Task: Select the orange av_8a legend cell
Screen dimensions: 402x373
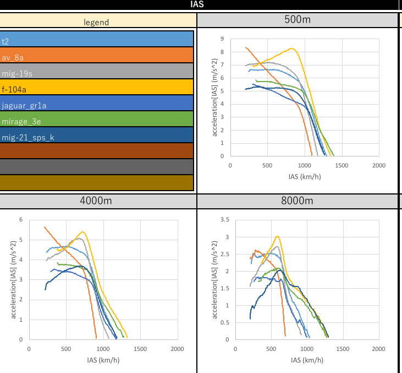Action: (97, 55)
